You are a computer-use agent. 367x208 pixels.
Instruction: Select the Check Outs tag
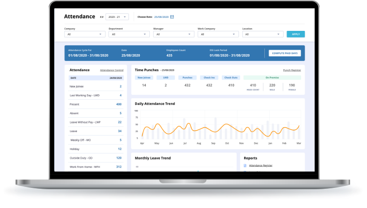(x=231, y=77)
